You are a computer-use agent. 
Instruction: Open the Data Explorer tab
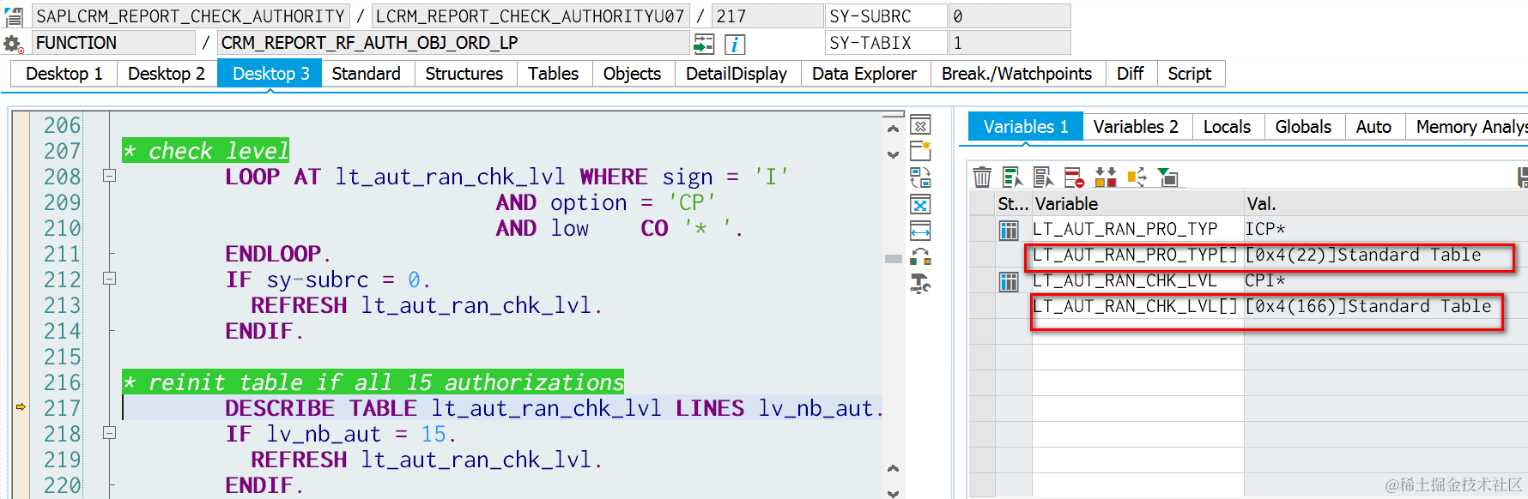(864, 74)
